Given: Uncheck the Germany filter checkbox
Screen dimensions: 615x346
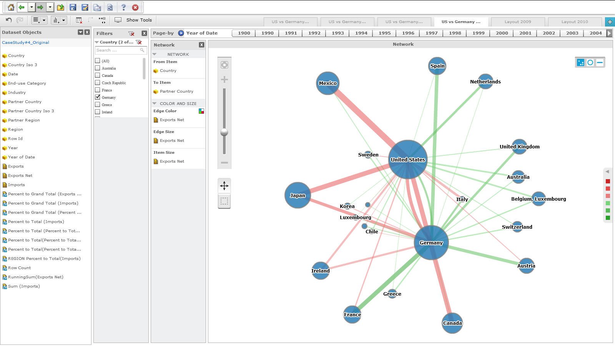Looking at the screenshot, I should click(x=98, y=97).
